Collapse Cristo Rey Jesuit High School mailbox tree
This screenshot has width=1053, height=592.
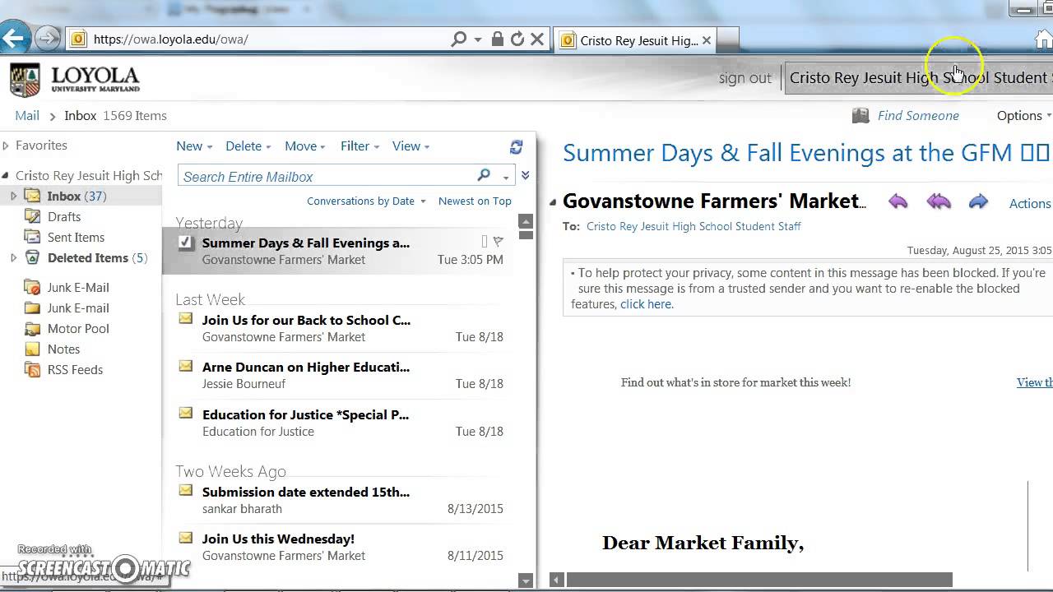6,175
